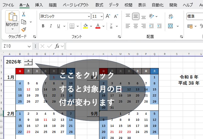Open alignment settings dialog launcher
Screen dimensions: 203x139
[x=181, y=37]
